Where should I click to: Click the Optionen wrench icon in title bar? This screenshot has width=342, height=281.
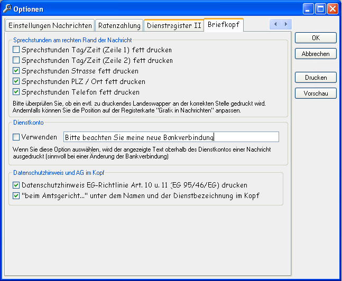coord(7,9)
